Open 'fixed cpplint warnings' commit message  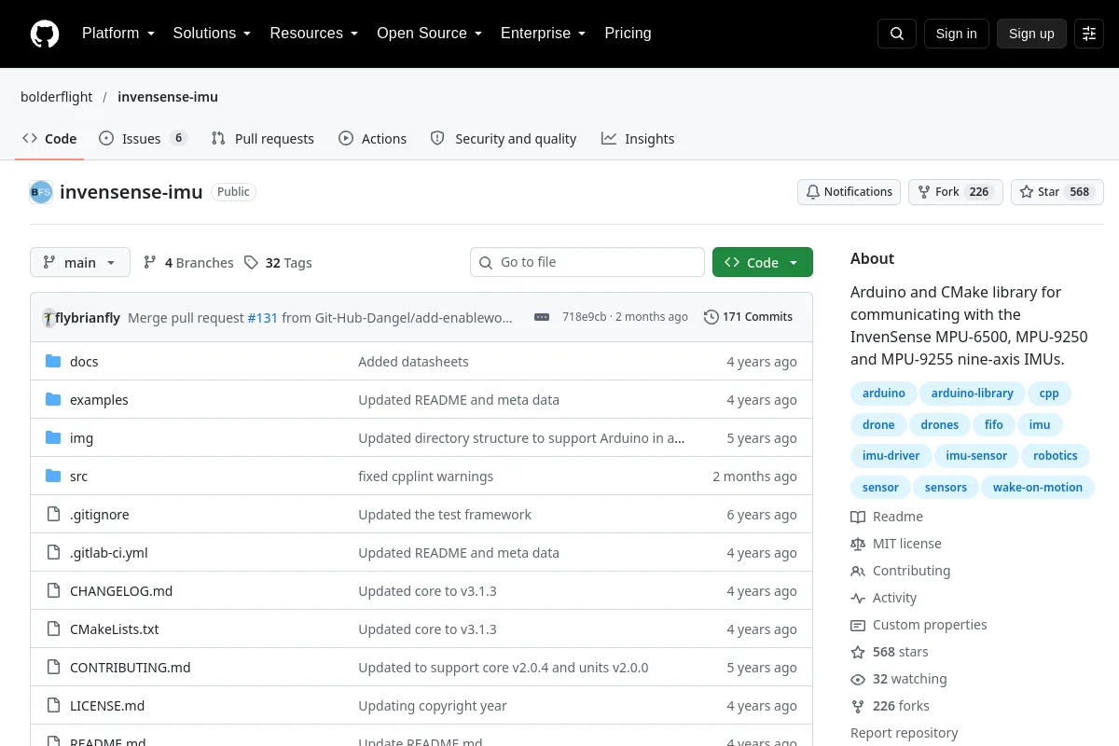[x=426, y=477]
